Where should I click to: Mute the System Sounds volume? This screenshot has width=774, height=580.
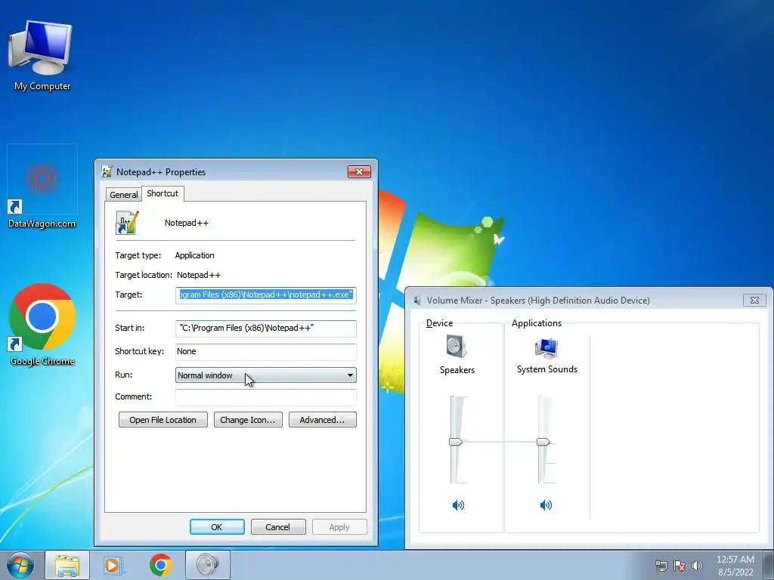(x=546, y=505)
